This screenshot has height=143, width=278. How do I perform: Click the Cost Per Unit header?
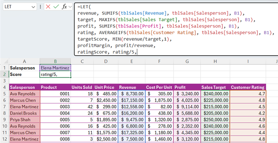[159, 87]
